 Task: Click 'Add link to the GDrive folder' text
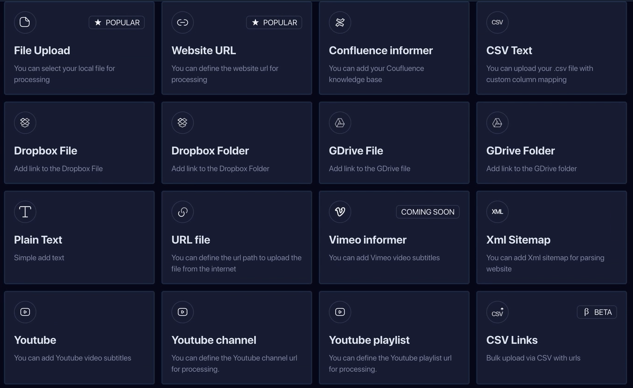(x=531, y=168)
